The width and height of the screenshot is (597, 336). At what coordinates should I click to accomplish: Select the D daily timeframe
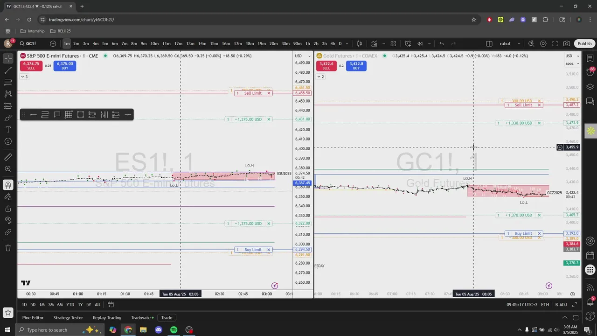(x=340, y=43)
